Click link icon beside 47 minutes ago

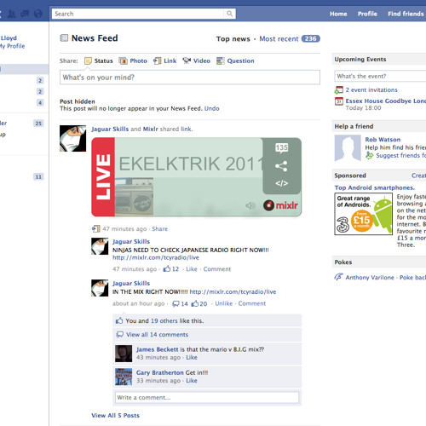[96, 228]
